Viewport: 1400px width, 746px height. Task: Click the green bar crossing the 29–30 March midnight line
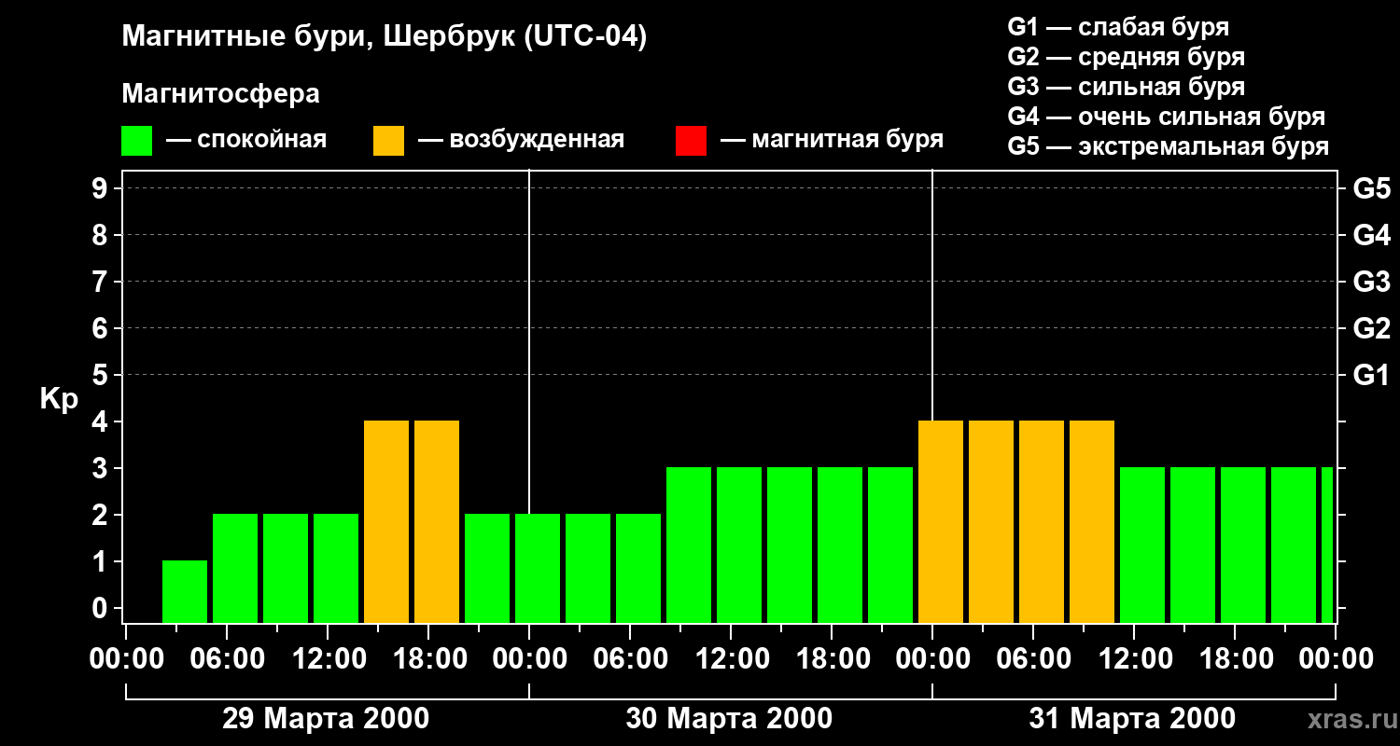click(x=538, y=568)
